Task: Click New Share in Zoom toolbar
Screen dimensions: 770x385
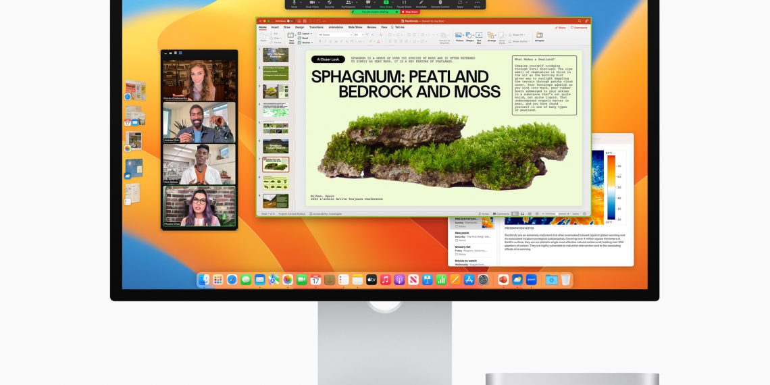Action: tap(386, 4)
